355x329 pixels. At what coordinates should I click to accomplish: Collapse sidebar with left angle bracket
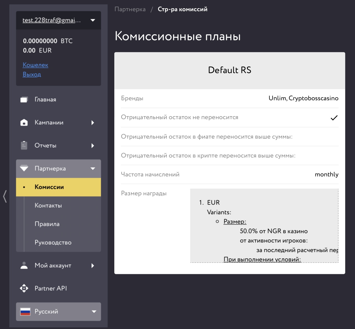coord(5,196)
